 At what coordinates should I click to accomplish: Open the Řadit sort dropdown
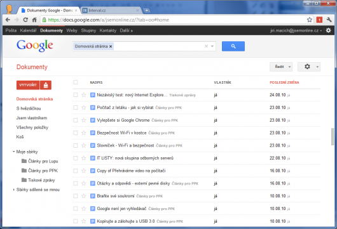[281, 67]
